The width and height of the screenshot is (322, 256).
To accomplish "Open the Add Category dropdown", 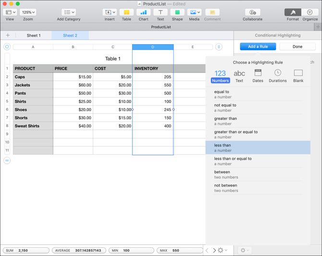I will [69, 13].
